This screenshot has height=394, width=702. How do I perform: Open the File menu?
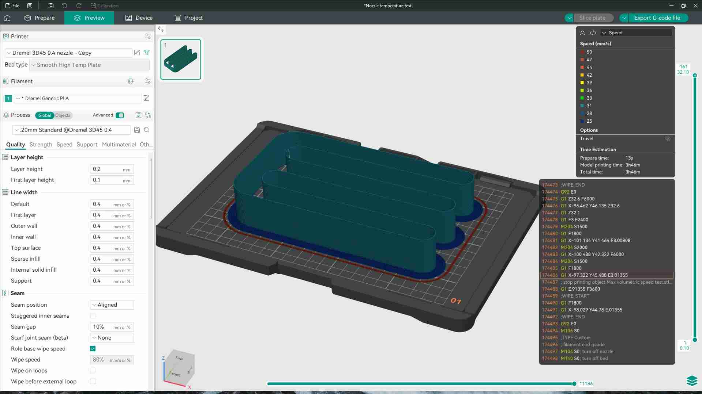tap(12, 6)
